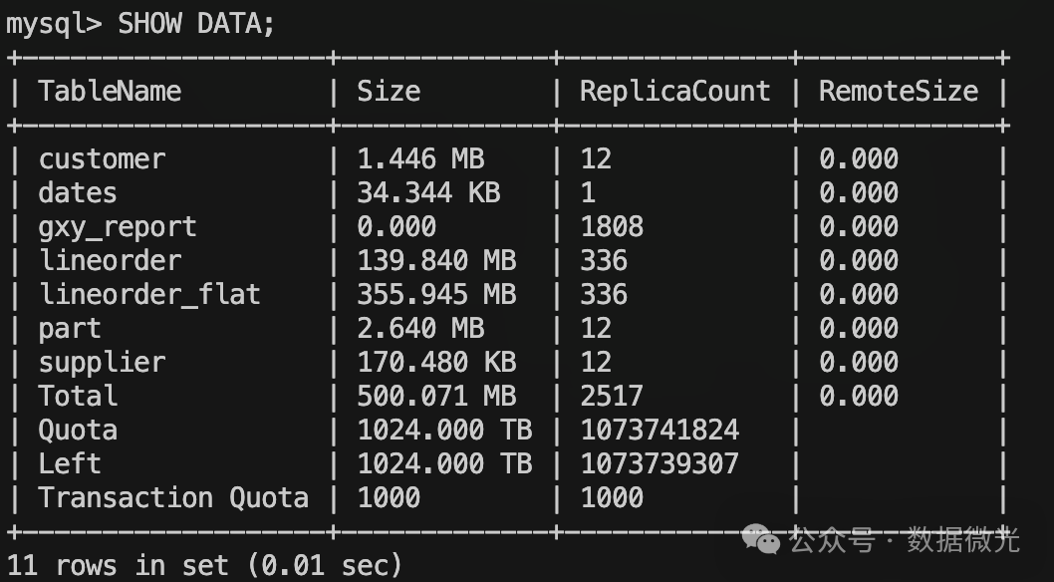Click the mysql> prompt text
Image resolution: width=1054 pixels, height=582 pixels.
pos(54,24)
